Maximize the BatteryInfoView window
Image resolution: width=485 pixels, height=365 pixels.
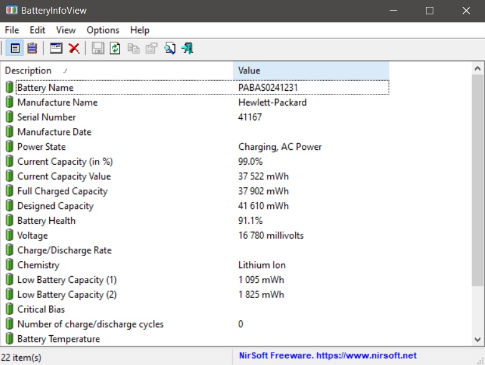tap(430, 11)
